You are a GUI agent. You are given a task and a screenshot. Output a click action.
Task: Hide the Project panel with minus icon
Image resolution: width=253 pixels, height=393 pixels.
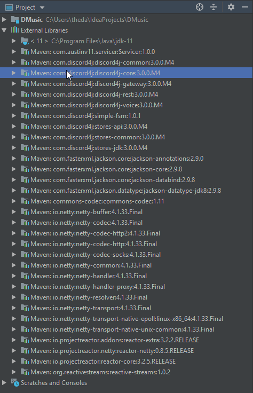pos(245,7)
